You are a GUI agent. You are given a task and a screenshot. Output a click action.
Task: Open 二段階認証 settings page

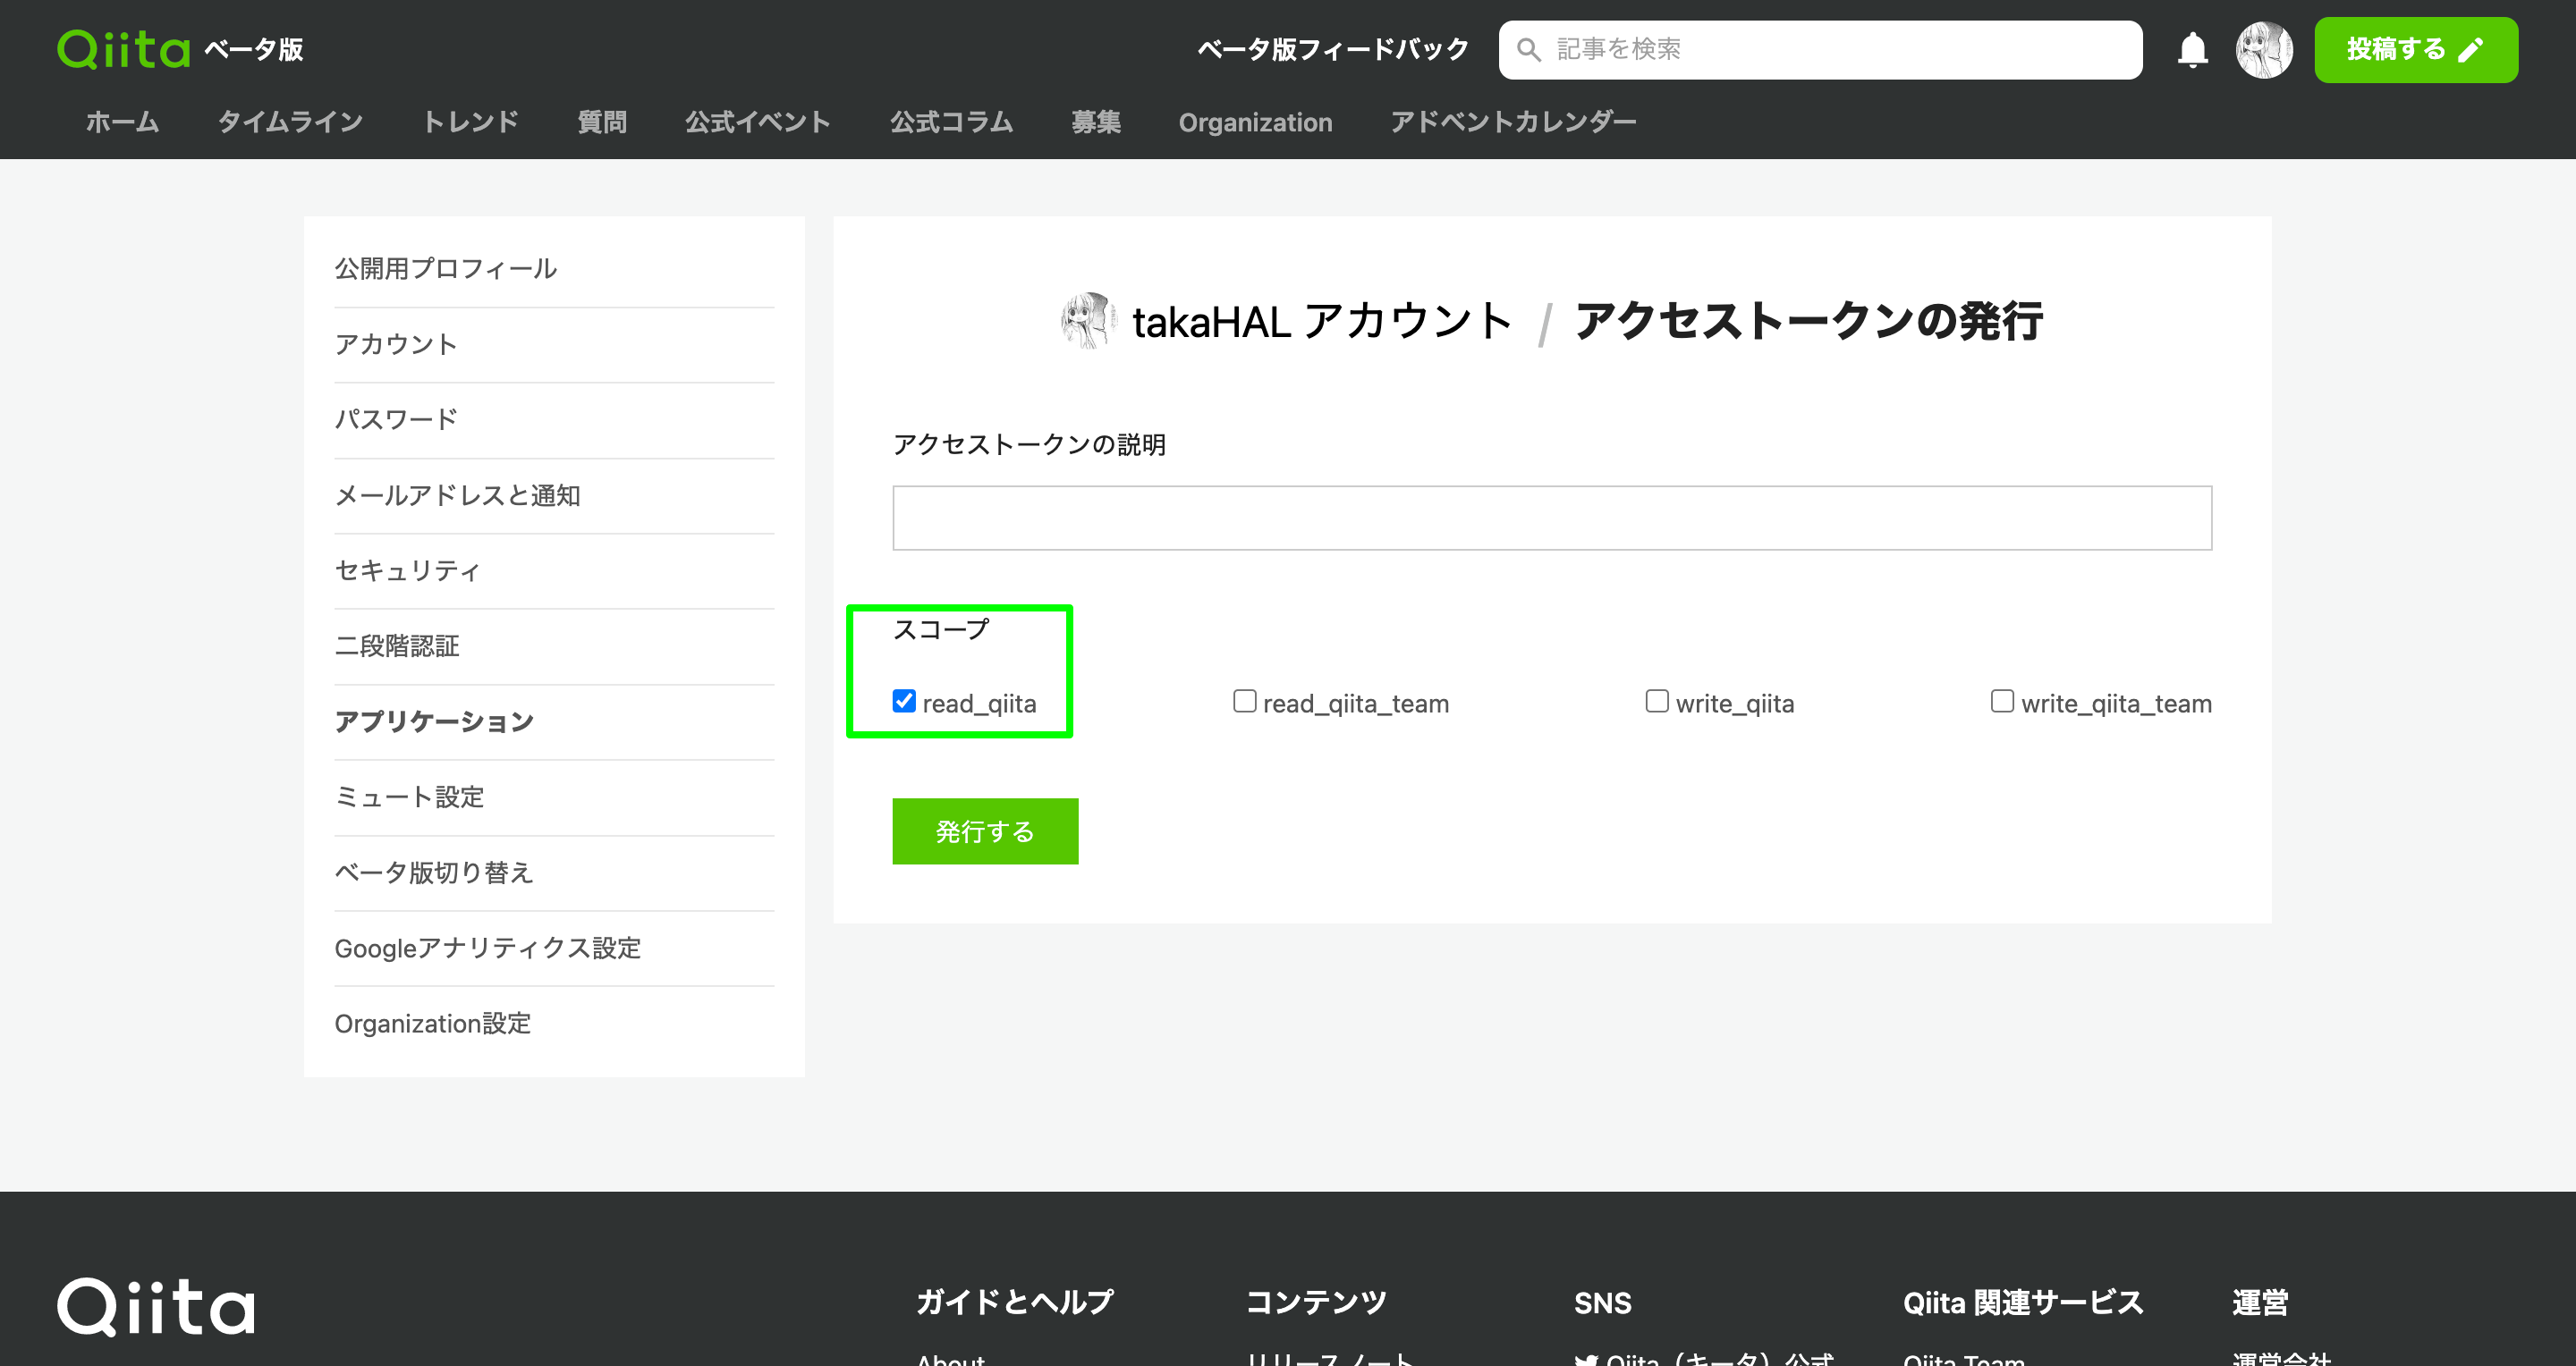click(397, 646)
